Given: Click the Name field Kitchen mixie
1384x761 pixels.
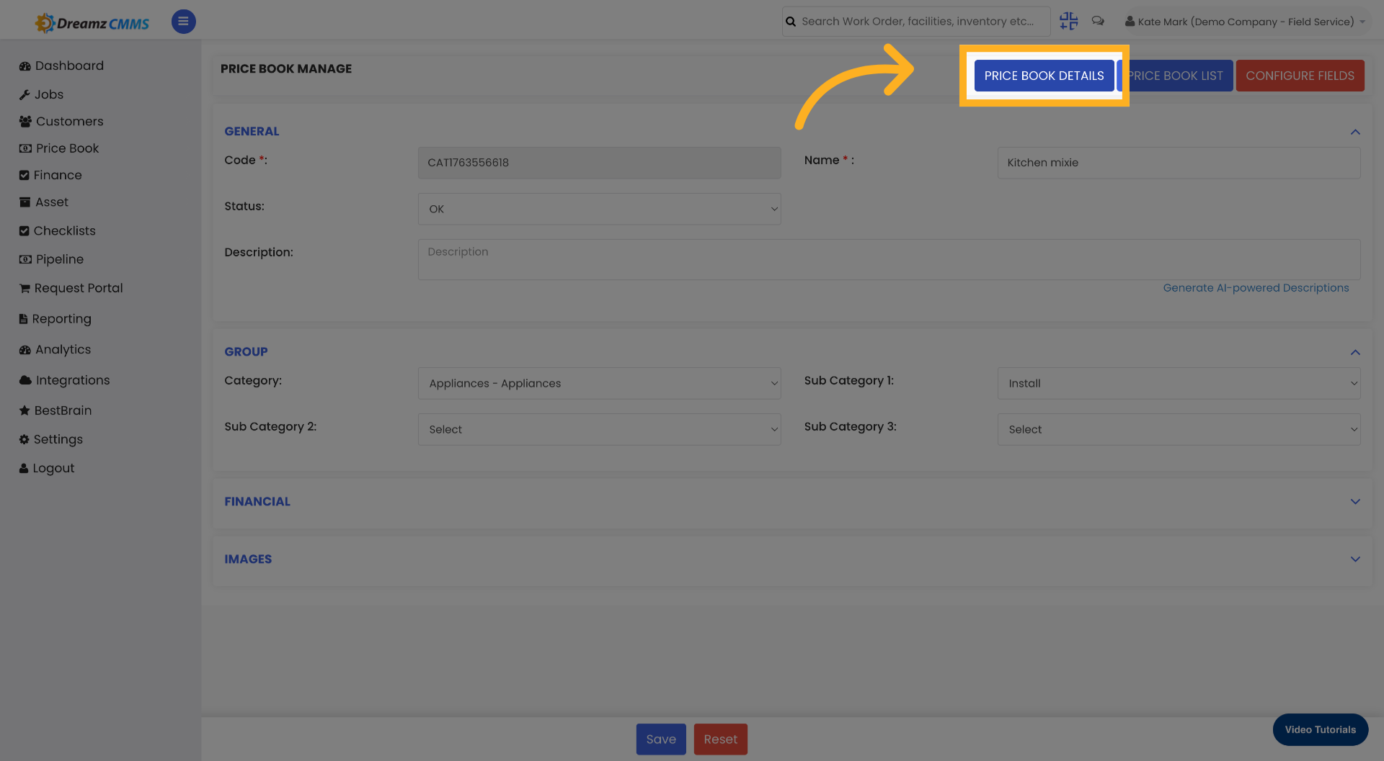Looking at the screenshot, I should tap(1179, 163).
